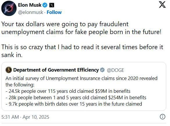
Task: Open the Elon Musk display name
Action: [30, 5]
